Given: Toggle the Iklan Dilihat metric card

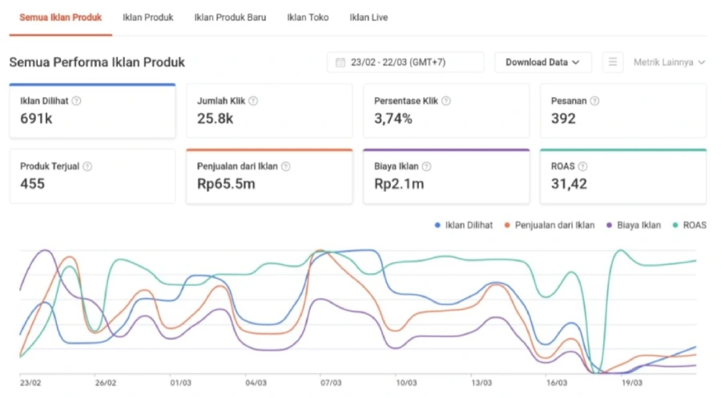Looking at the screenshot, I should tap(92, 111).
